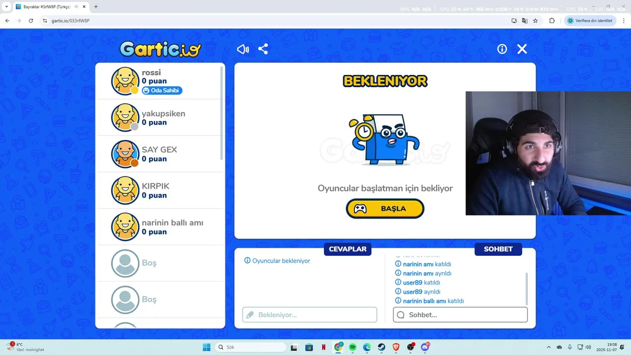Screen dimensions: 631x355
Task: Select the SOHBET tab
Action: (x=498, y=249)
